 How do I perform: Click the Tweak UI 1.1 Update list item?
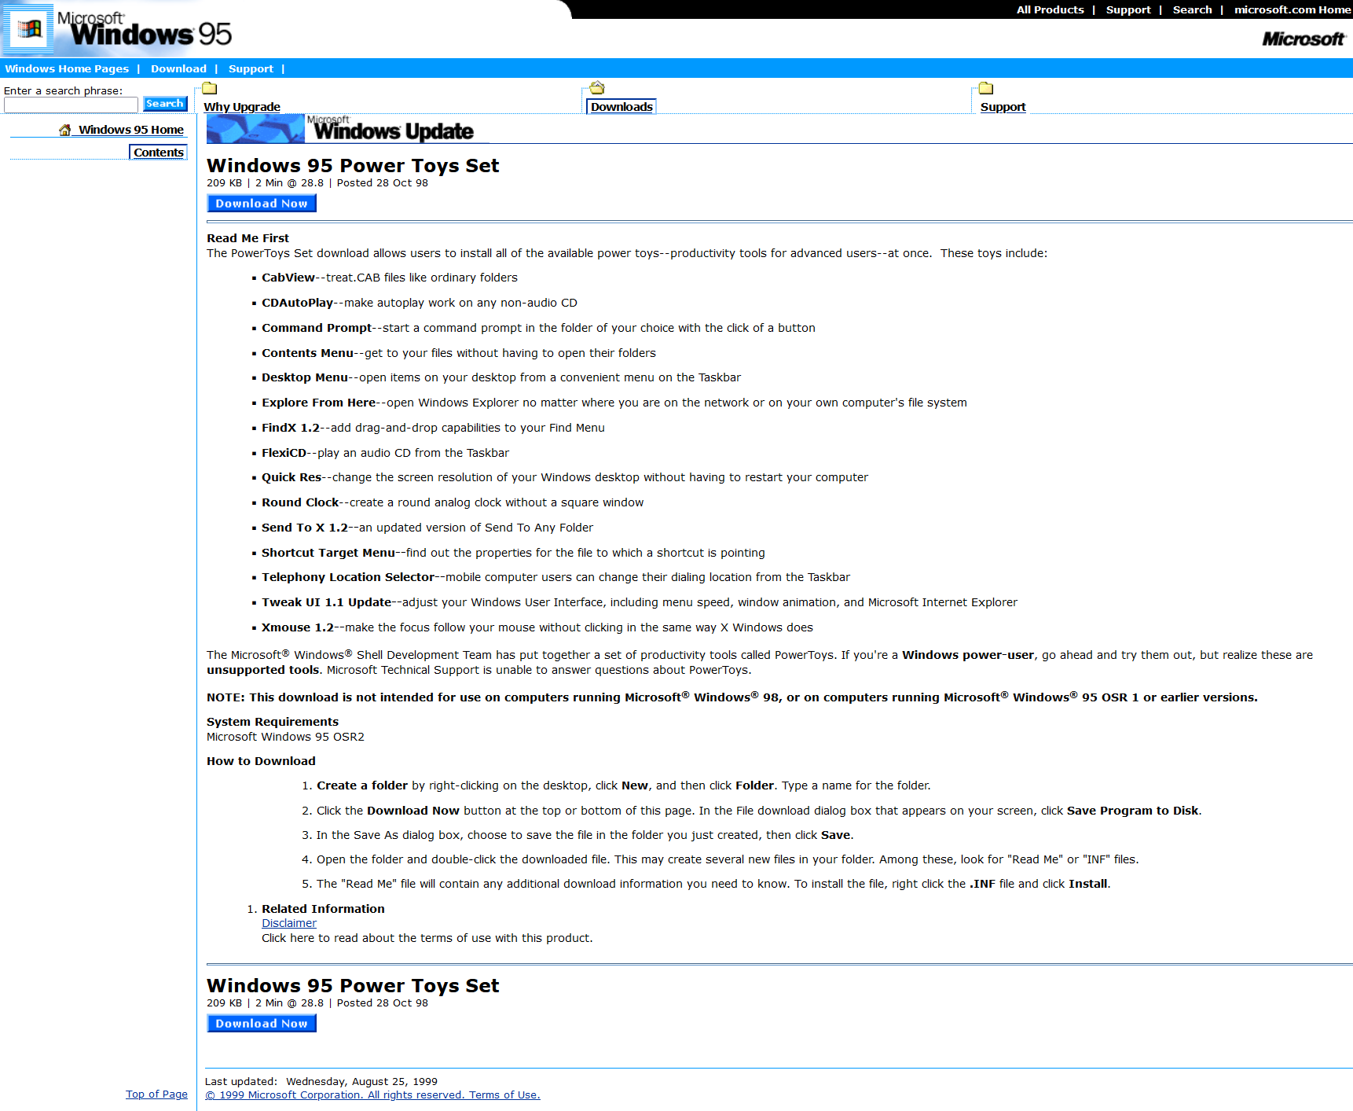click(640, 602)
